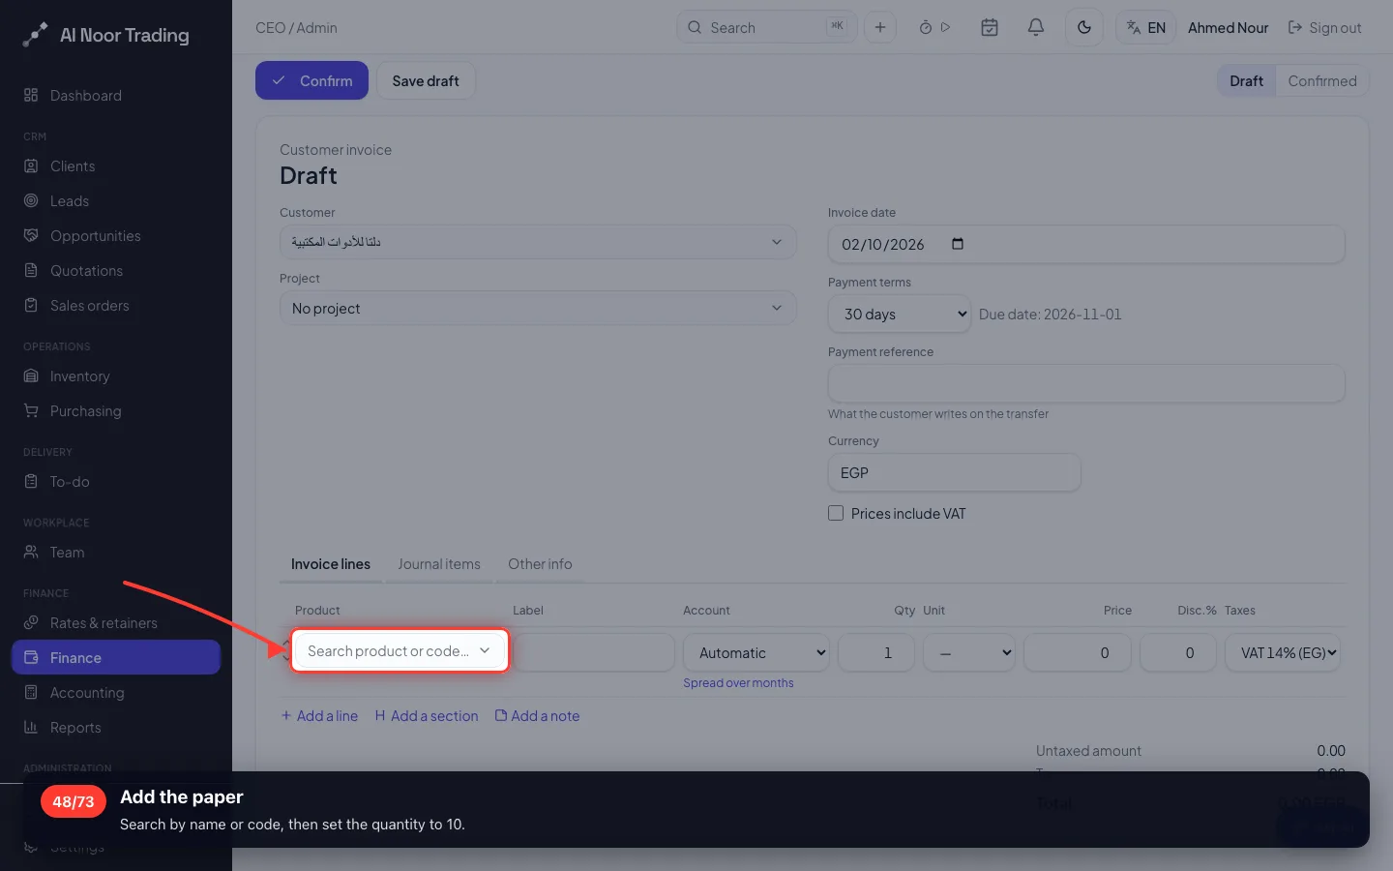The image size is (1393, 871).
Task: Switch to the Other info tab
Action: tap(540, 564)
